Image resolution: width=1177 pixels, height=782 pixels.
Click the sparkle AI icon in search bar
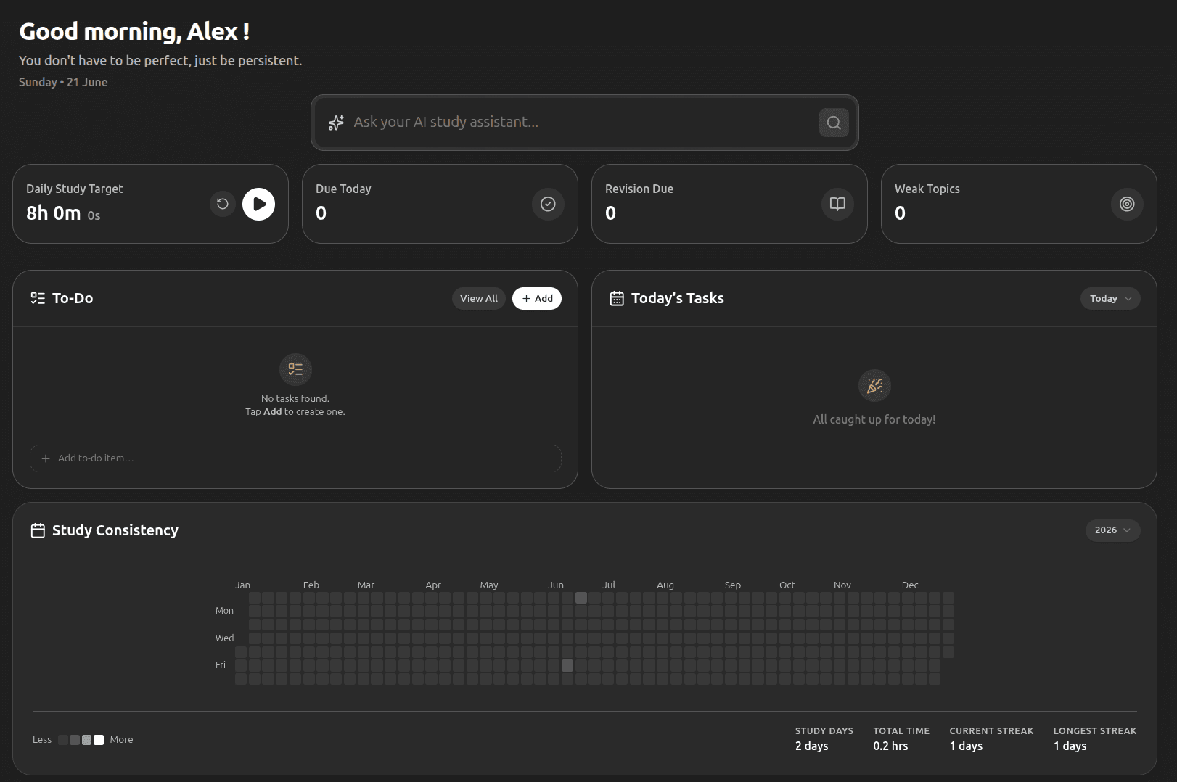(336, 123)
